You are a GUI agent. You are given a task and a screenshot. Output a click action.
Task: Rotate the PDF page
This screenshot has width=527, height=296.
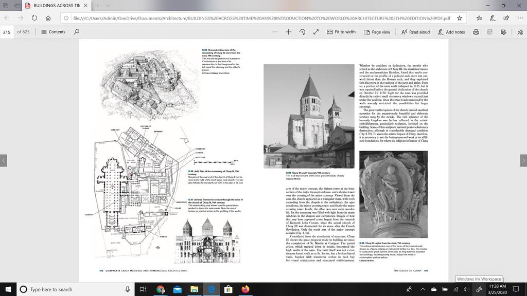[x=302, y=32]
